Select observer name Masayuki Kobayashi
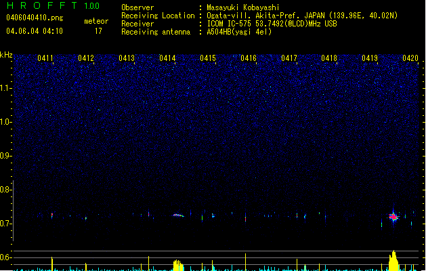 pyautogui.click(x=243, y=7)
